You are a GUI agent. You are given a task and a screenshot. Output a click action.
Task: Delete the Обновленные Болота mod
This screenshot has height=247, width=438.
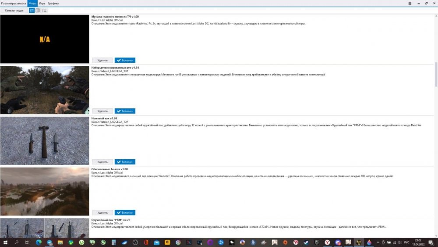[102, 213]
